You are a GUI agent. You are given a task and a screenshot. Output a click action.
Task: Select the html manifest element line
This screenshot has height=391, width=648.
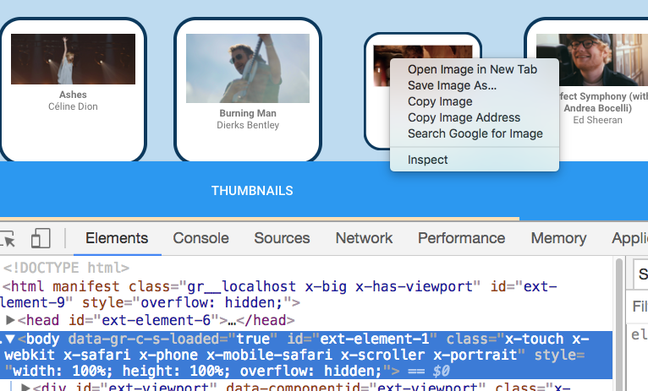point(280,295)
